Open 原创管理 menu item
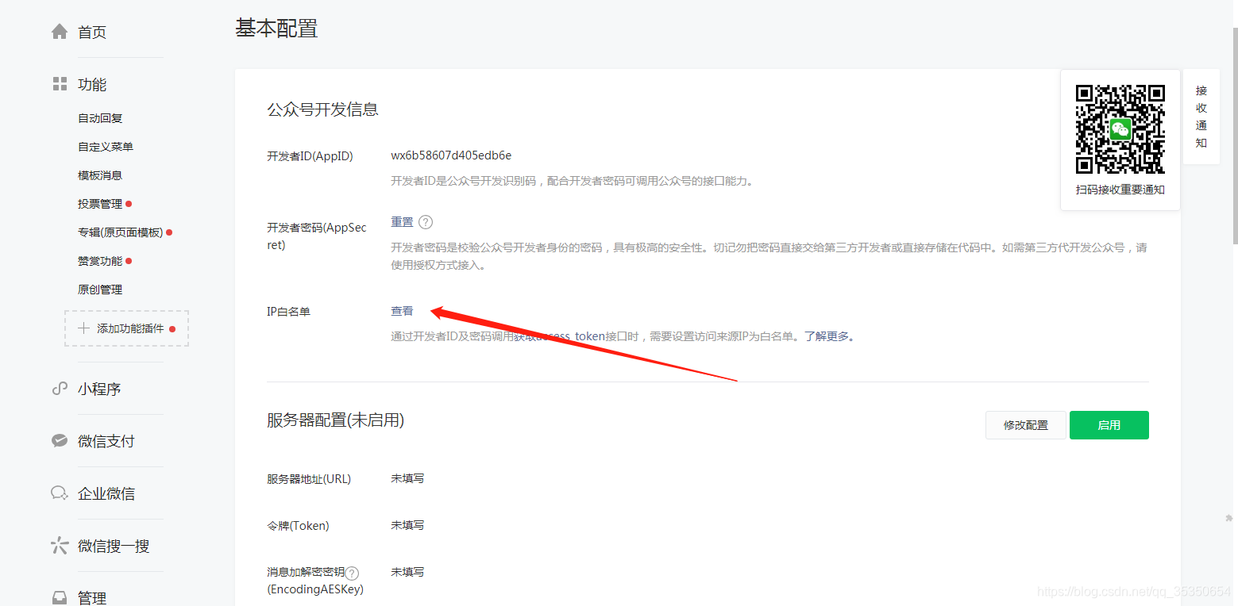The image size is (1238, 606). 100,290
